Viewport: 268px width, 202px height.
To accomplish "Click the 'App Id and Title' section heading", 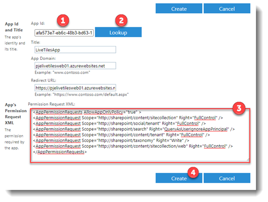I will click(14, 27).
